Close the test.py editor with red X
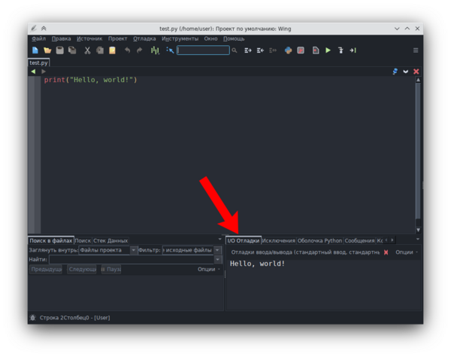451x357 pixels. [x=416, y=72]
